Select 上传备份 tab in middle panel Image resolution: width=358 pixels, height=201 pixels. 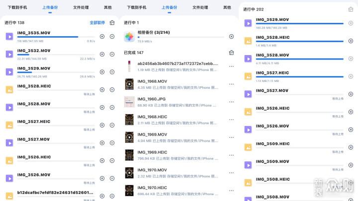[169, 7]
